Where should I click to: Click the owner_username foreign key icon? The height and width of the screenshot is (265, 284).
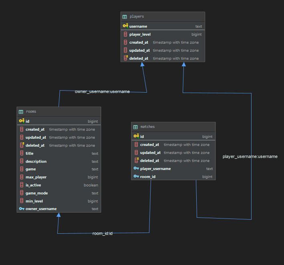click(22, 209)
